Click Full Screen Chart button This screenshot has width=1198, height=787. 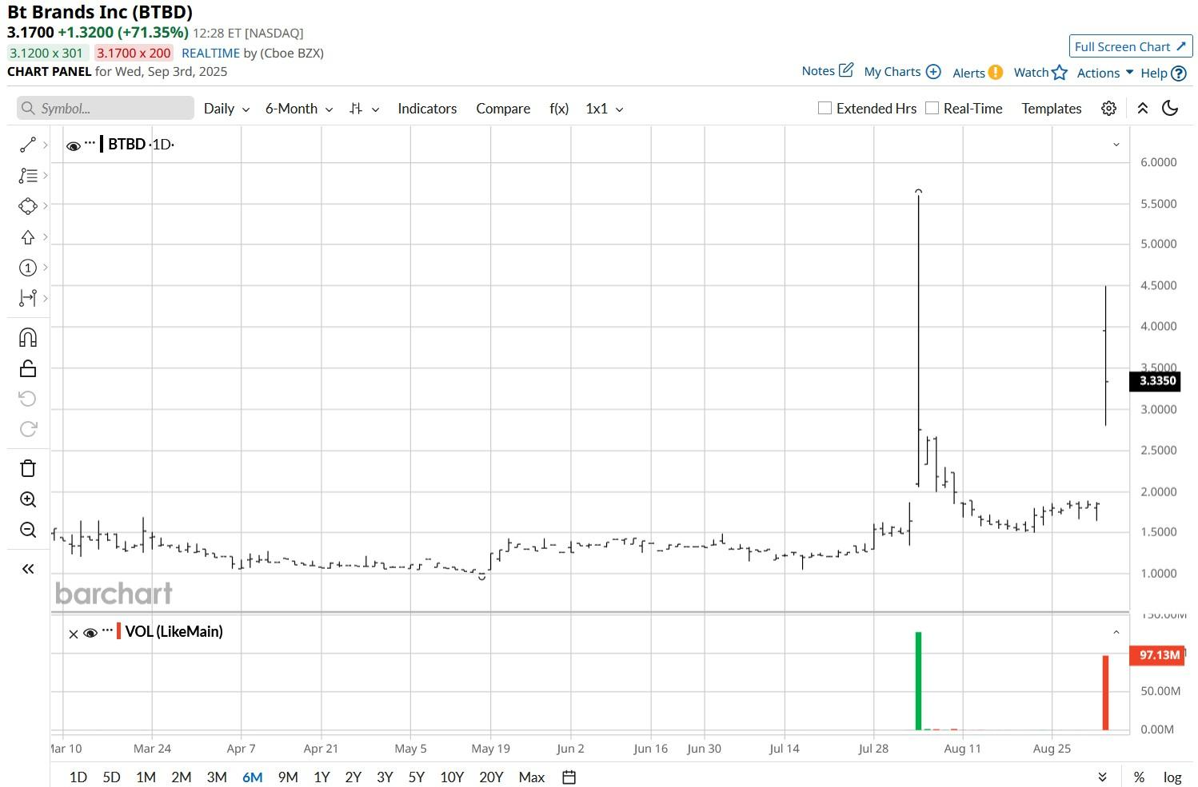pyautogui.click(x=1131, y=46)
